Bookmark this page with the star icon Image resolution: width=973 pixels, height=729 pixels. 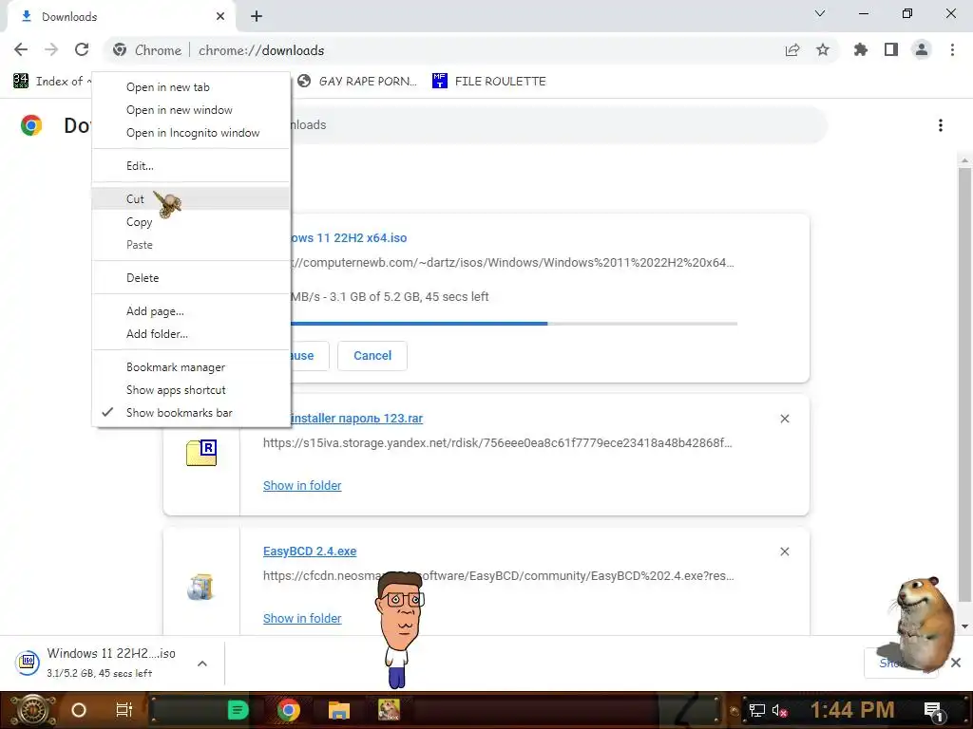[x=823, y=50]
